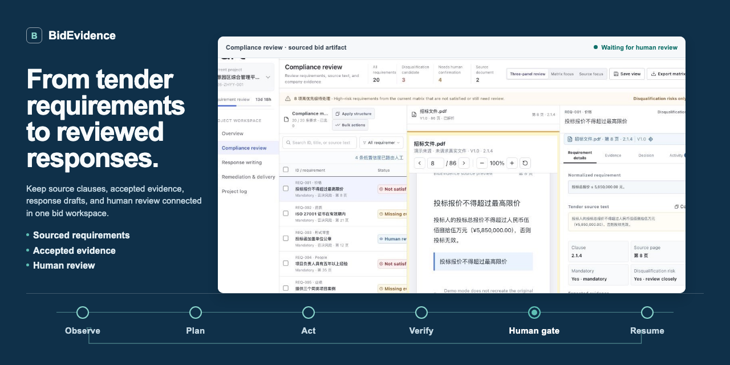The width and height of the screenshot is (730, 365).
Task: Select Matrix focus layout option
Action: pos(562,74)
